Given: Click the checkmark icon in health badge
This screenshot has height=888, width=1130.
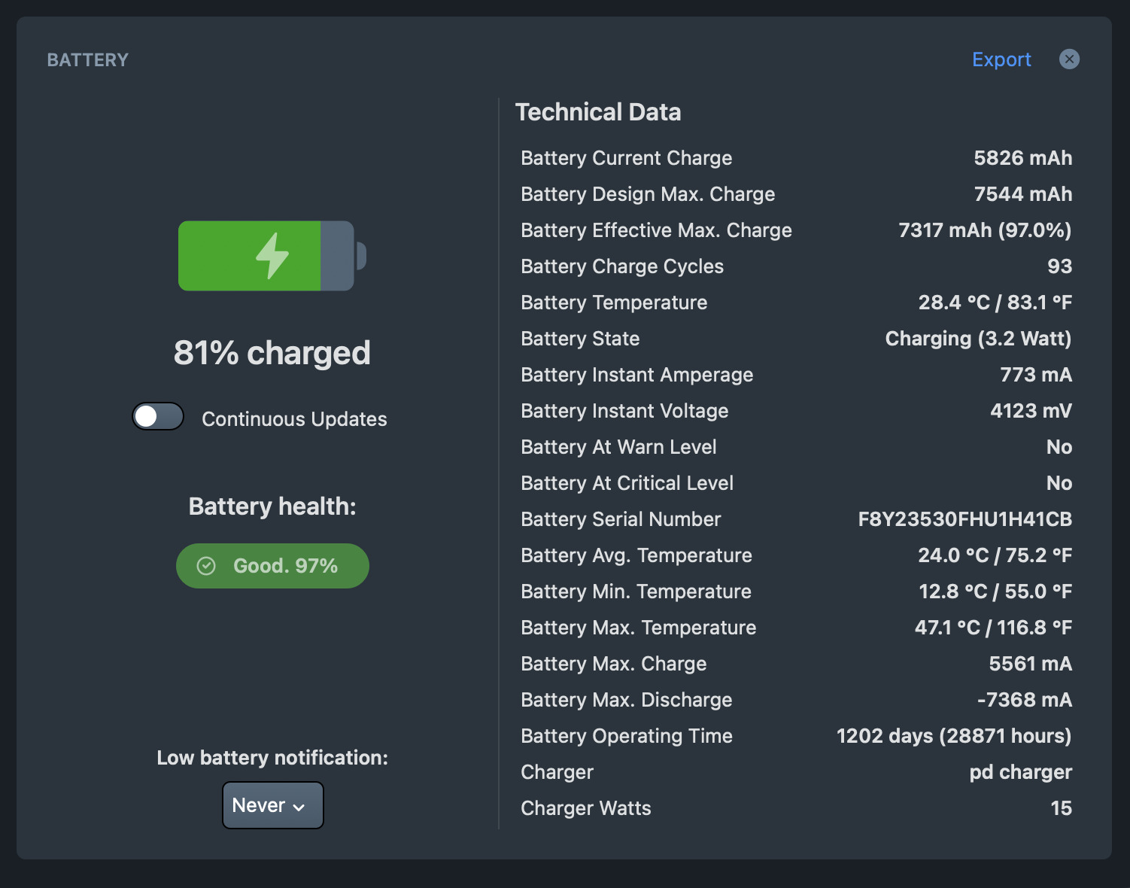Looking at the screenshot, I should tap(206, 566).
